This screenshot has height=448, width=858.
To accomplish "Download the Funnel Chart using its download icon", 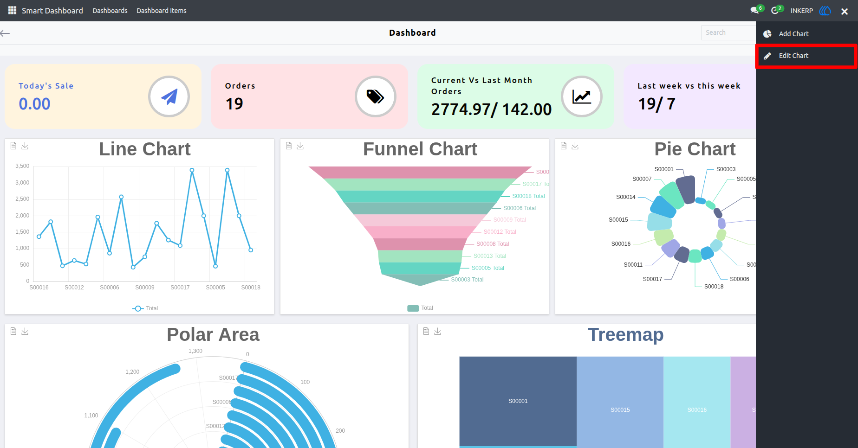I will pyautogui.click(x=300, y=146).
